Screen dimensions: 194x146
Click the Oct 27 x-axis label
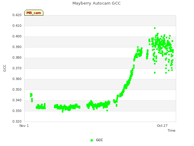point(162,126)
